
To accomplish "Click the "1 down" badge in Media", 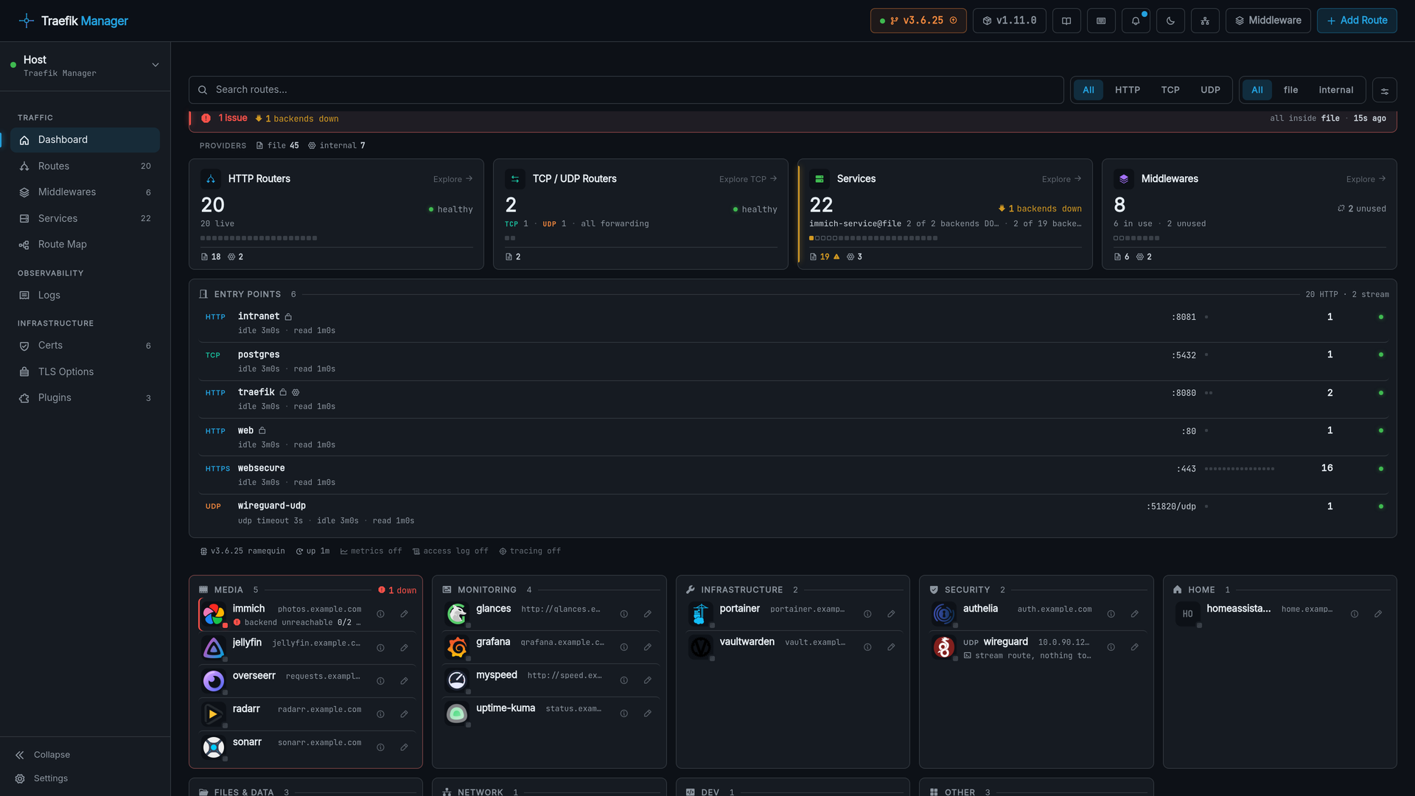I will click(x=397, y=590).
